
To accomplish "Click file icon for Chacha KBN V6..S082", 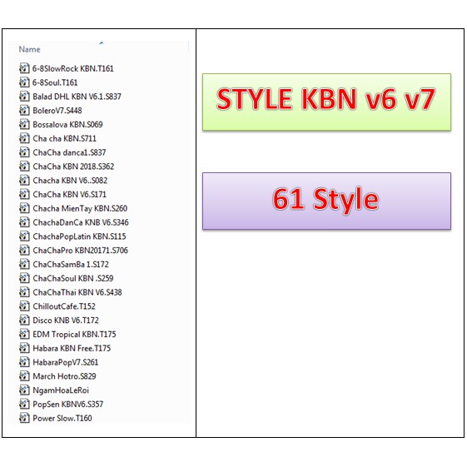I will pyautogui.click(x=24, y=180).
